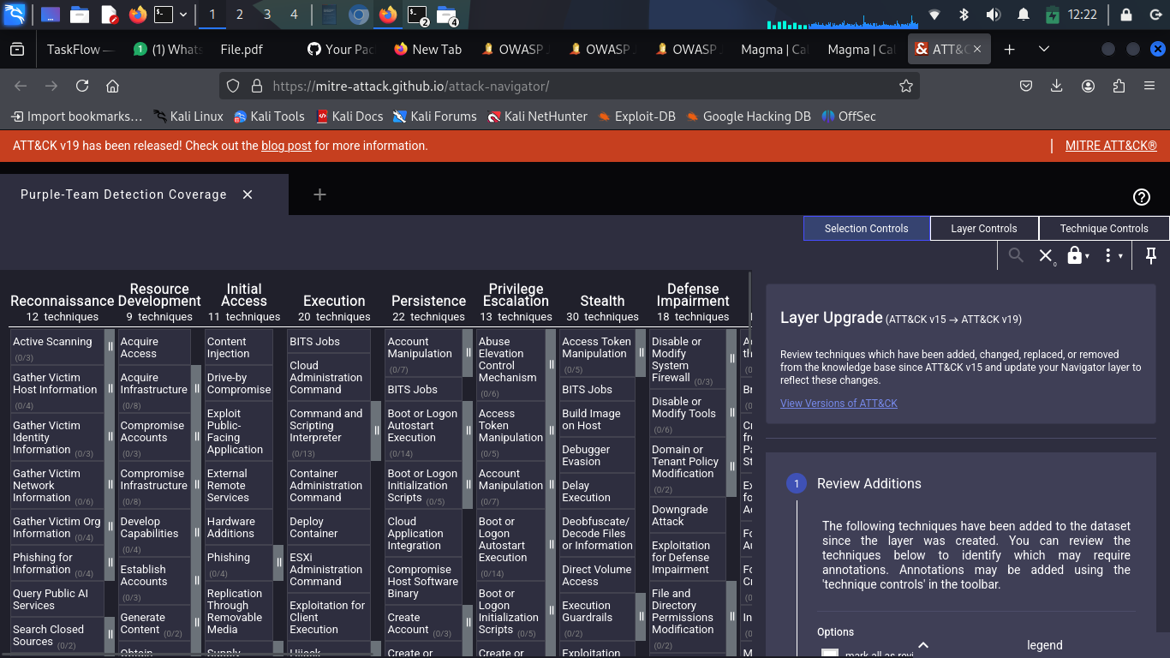Switch to Technique Controls tab
This screenshot has height=658, width=1170.
point(1104,229)
